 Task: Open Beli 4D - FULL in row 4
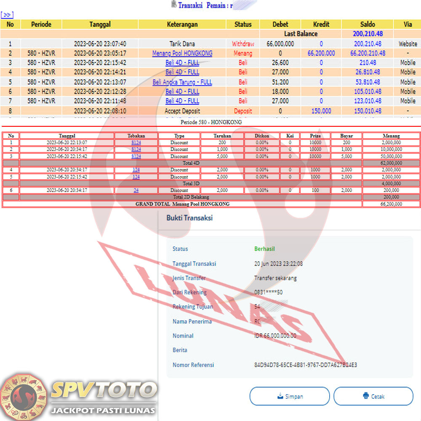coord(182,72)
